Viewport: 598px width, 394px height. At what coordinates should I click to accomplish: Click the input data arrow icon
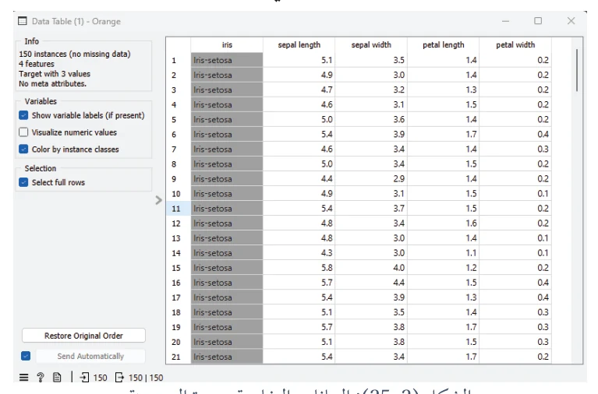pos(84,377)
